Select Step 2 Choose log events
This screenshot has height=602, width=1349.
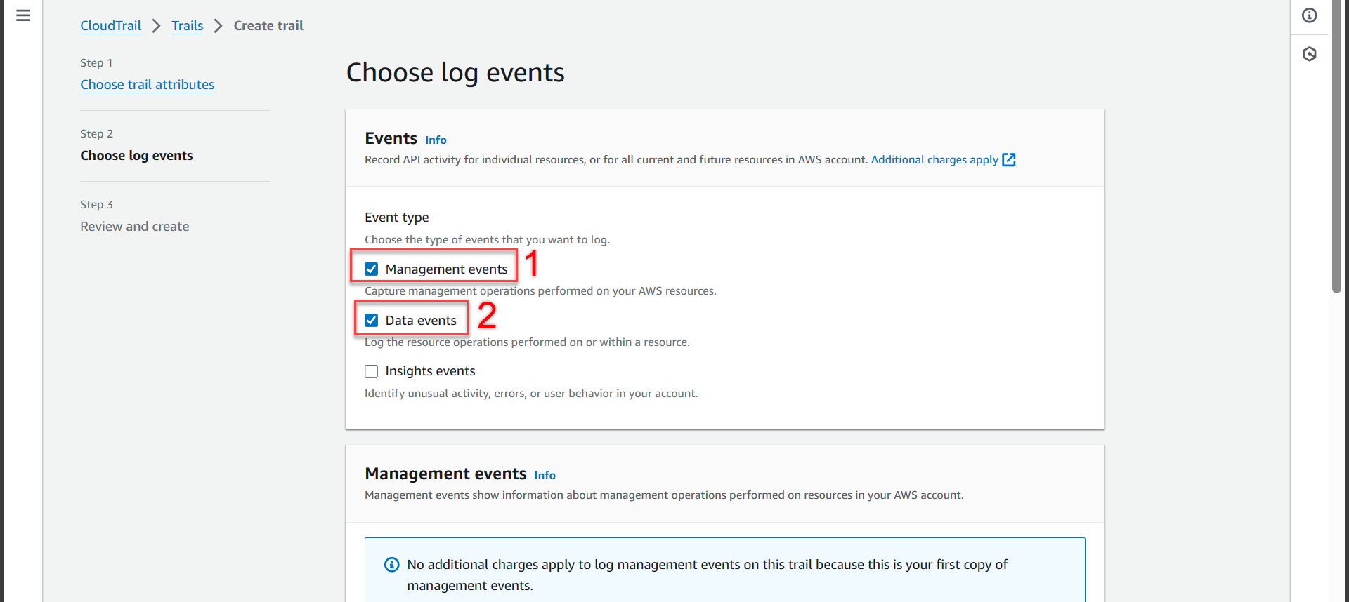click(x=136, y=156)
